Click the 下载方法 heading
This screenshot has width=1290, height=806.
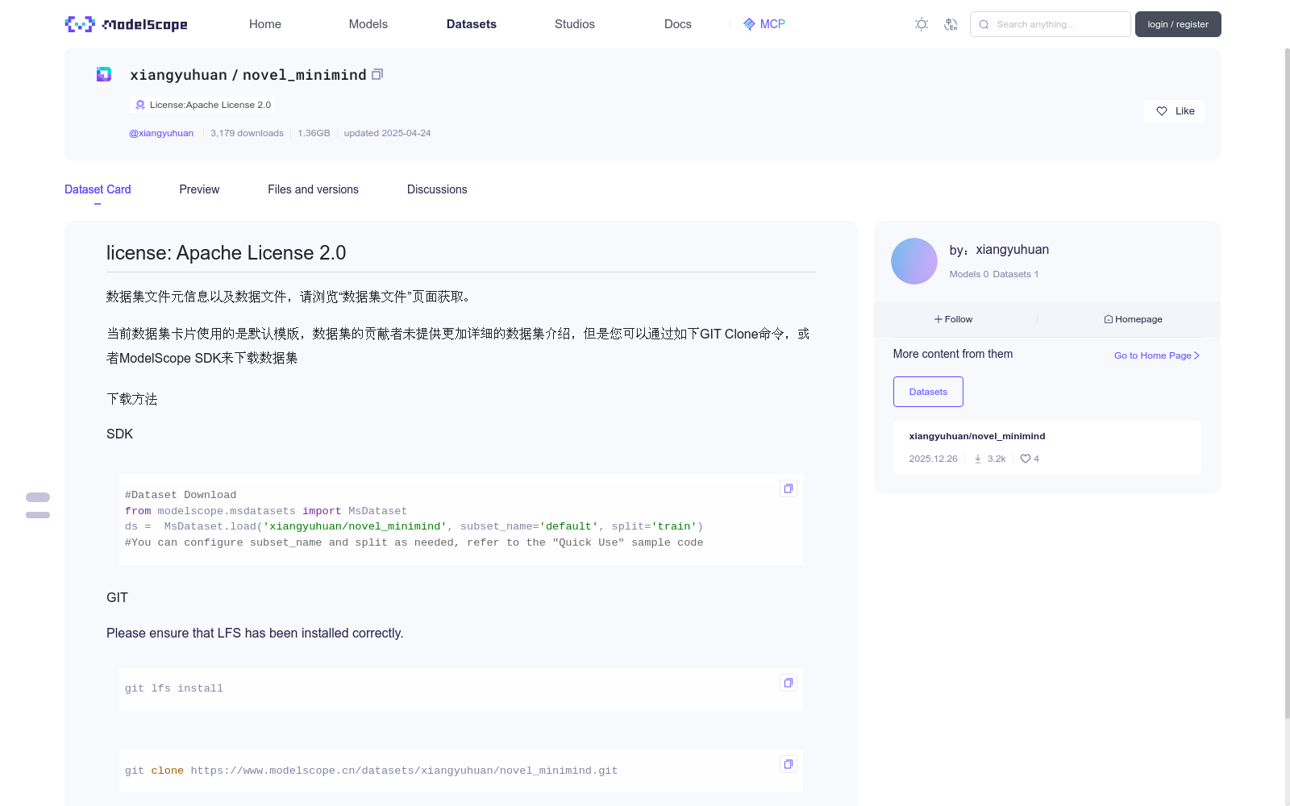[132, 399]
